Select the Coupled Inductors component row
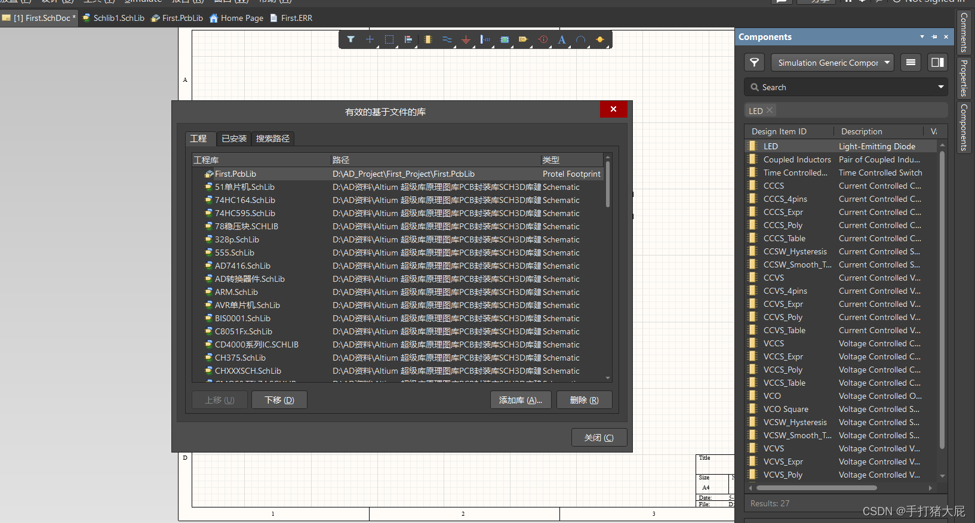The height and width of the screenshot is (523, 975). point(841,159)
